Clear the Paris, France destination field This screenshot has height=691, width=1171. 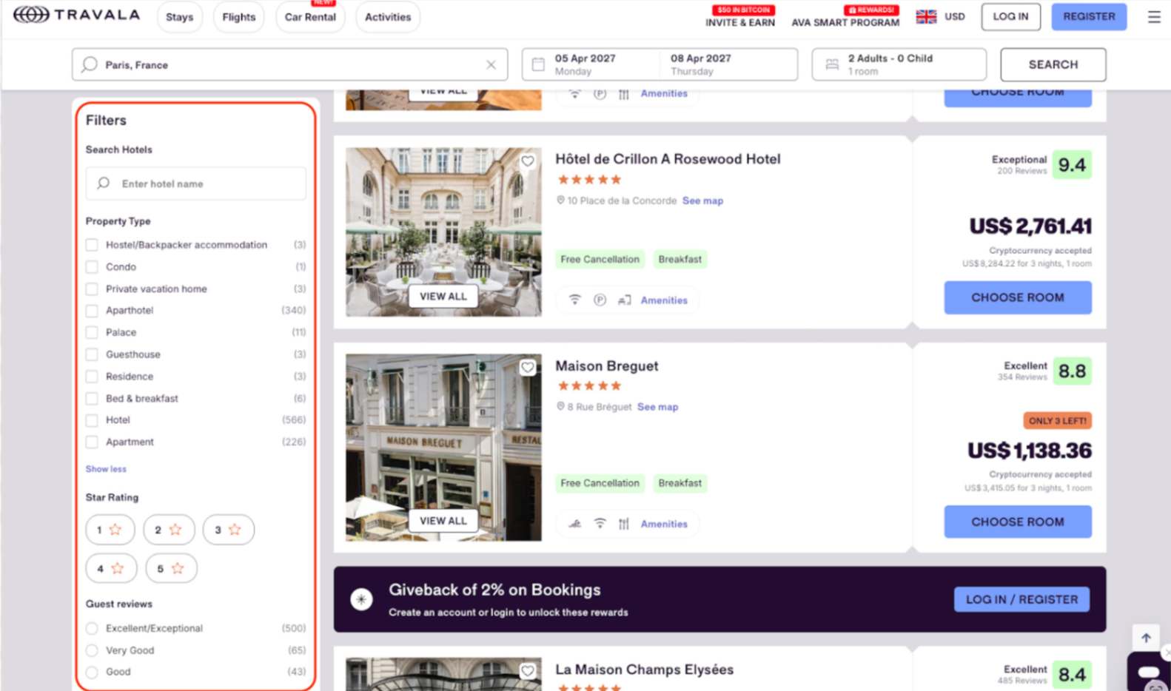tap(491, 65)
